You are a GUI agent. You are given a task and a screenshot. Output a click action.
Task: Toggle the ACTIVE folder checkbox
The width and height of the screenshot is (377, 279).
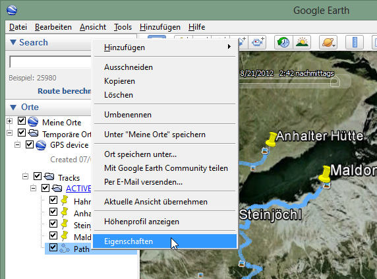pyautogui.click(x=45, y=188)
